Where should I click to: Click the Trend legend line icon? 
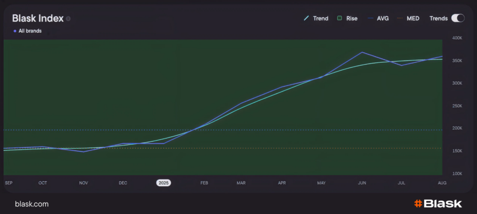coord(307,18)
